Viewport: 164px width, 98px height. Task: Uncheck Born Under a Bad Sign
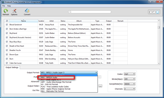pyautogui.click(x=7, y=29)
